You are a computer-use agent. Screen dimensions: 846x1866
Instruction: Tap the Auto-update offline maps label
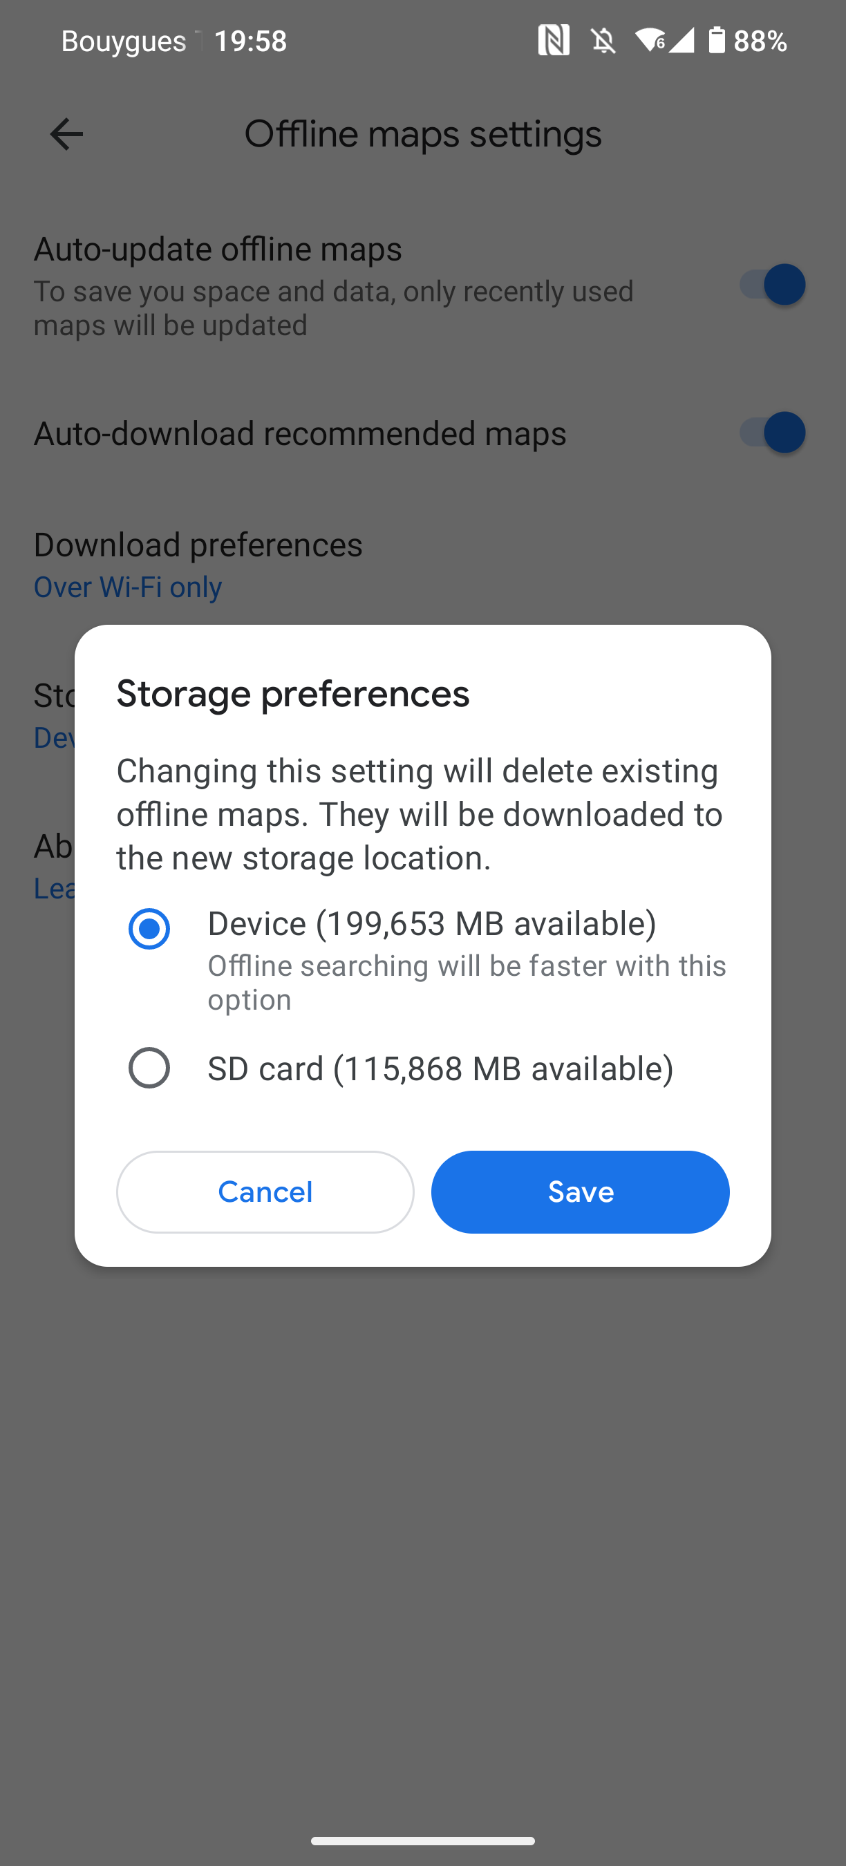coord(217,249)
